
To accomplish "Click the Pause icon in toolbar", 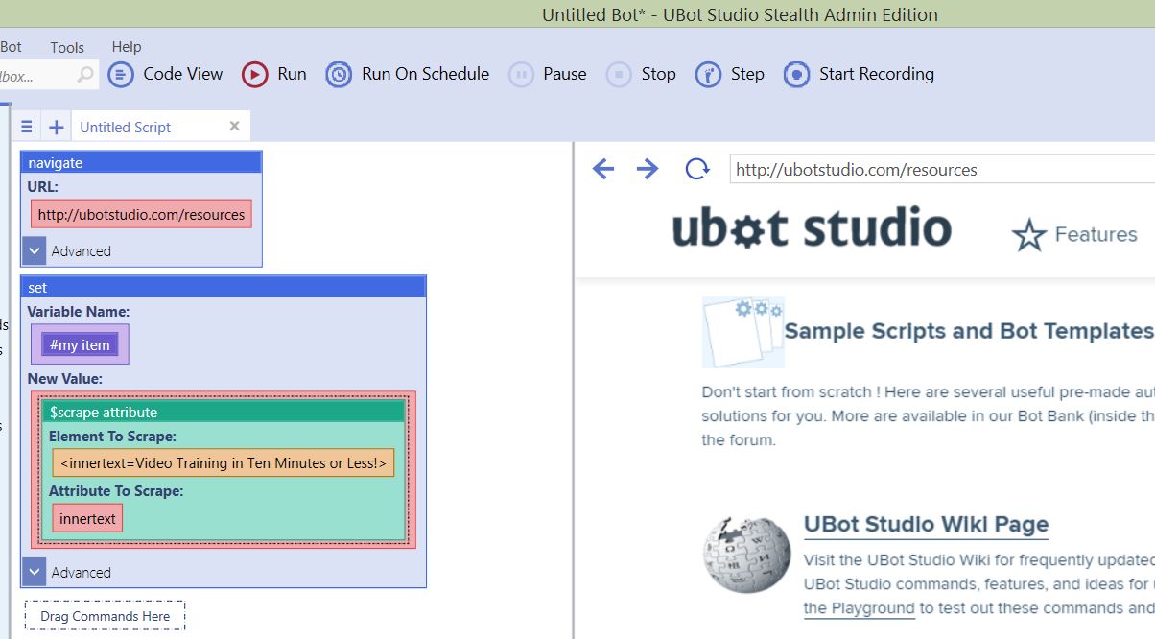I will pos(521,74).
